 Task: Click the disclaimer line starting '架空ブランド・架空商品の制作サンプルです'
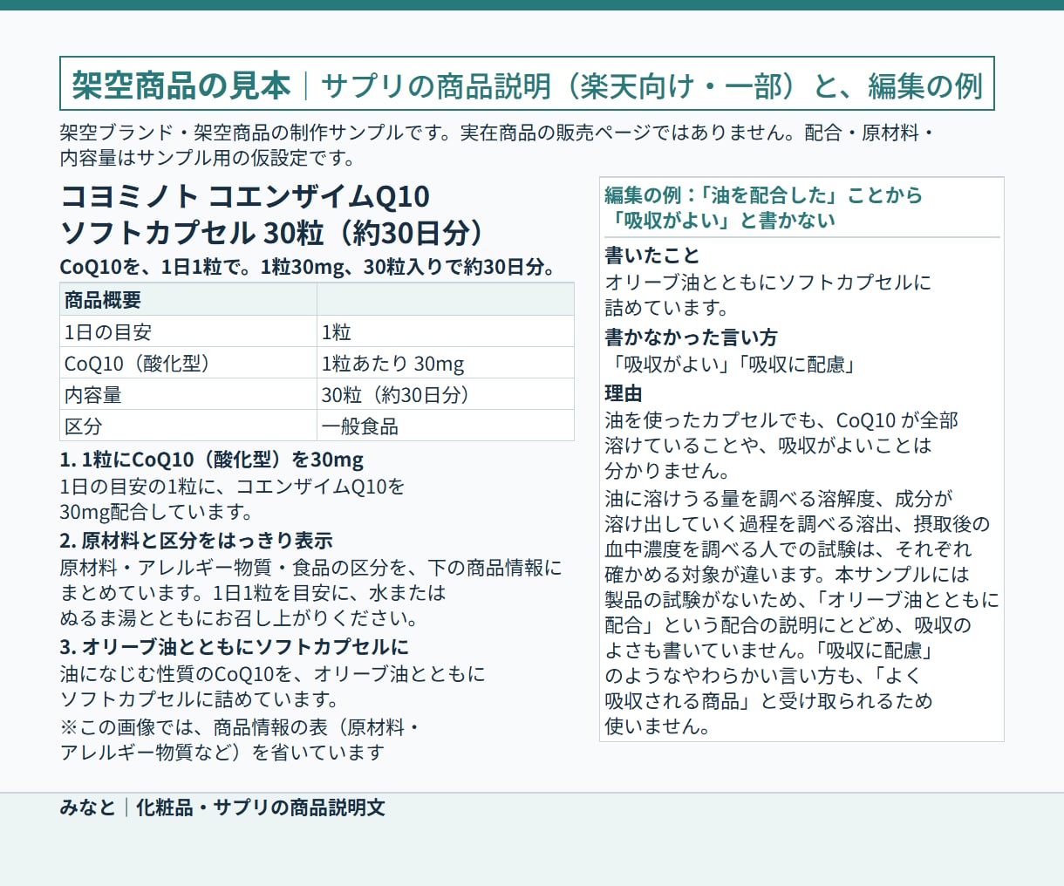pyautogui.click(x=497, y=133)
